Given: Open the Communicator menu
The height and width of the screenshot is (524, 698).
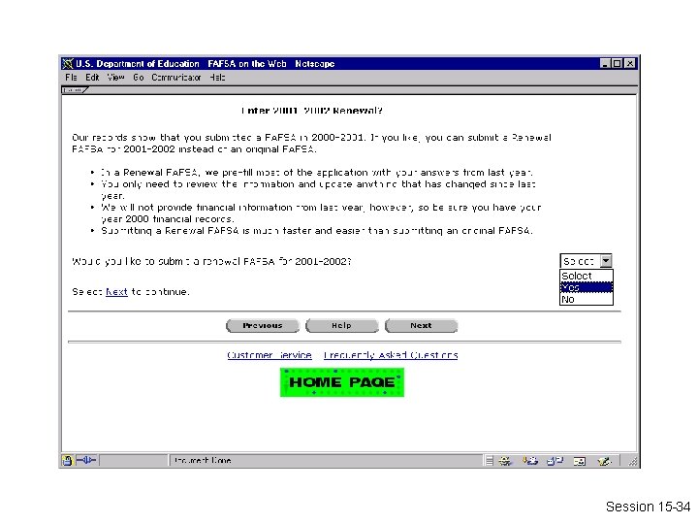Looking at the screenshot, I should tap(176, 77).
